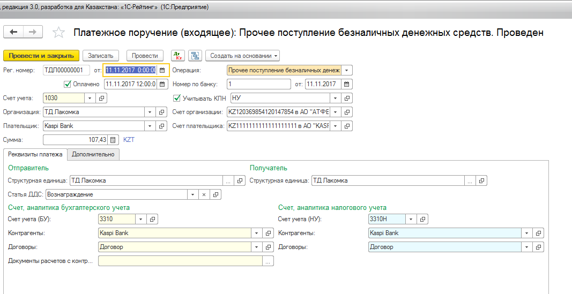Toggle the Учитывать КПН checkbox
572x294 pixels.
[177, 98]
